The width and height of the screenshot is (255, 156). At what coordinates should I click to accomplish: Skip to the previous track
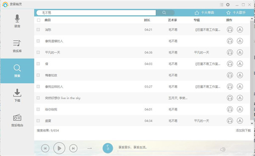pos(45,148)
